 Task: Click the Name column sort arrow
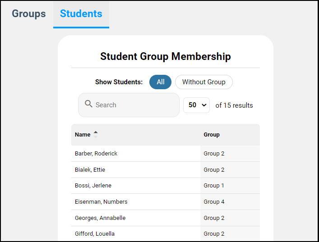click(96, 134)
